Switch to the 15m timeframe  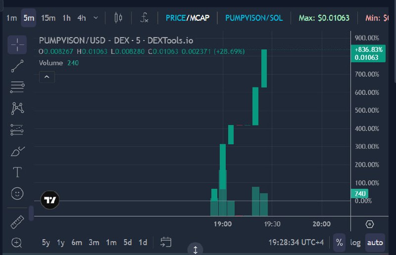pos(48,18)
